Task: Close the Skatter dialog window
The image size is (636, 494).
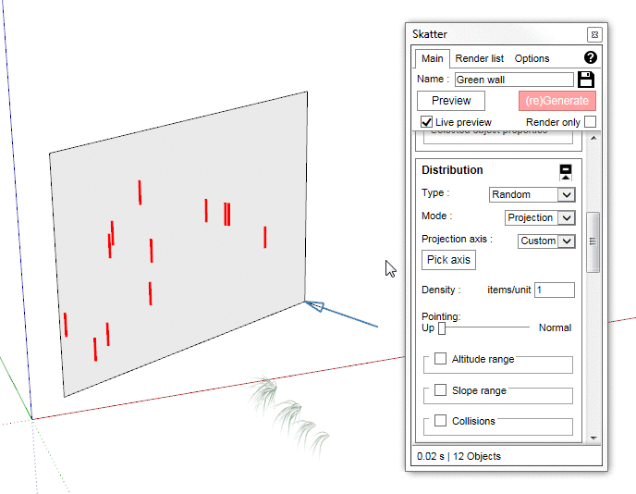Action: 593,34
